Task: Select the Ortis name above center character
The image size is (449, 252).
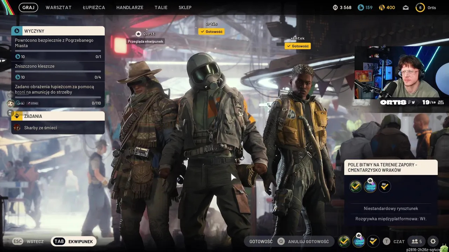Action: [212, 24]
